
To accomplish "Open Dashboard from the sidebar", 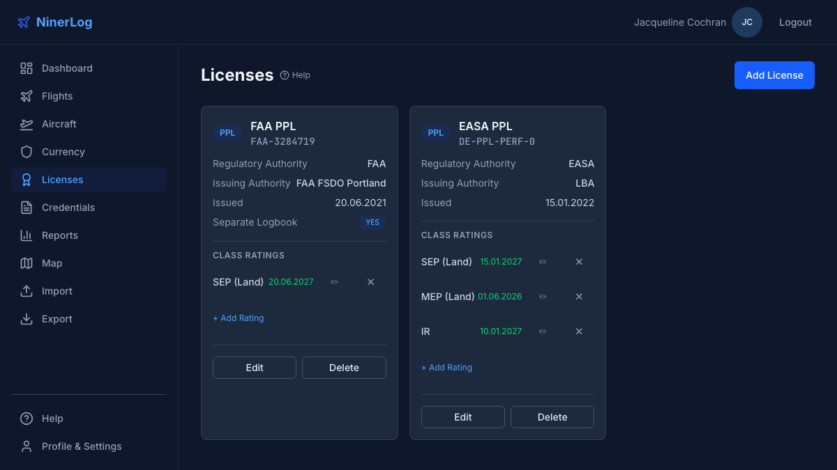I will tap(89, 68).
